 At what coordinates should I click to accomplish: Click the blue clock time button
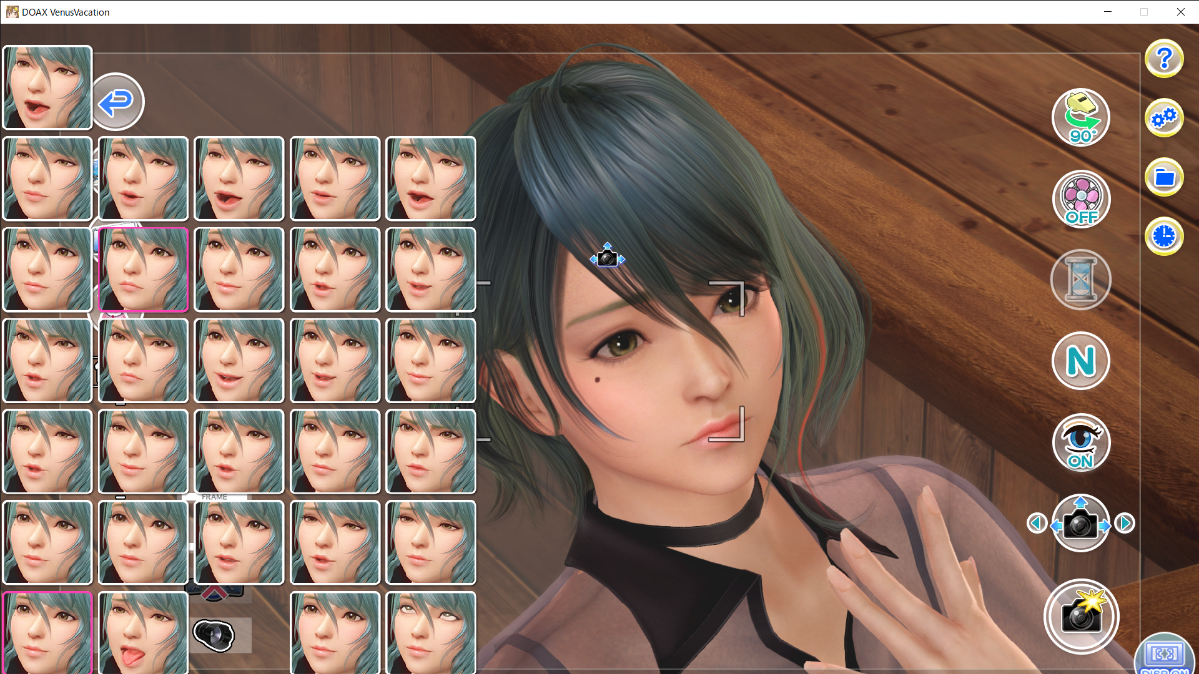pyautogui.click(x=1164, y=237)
